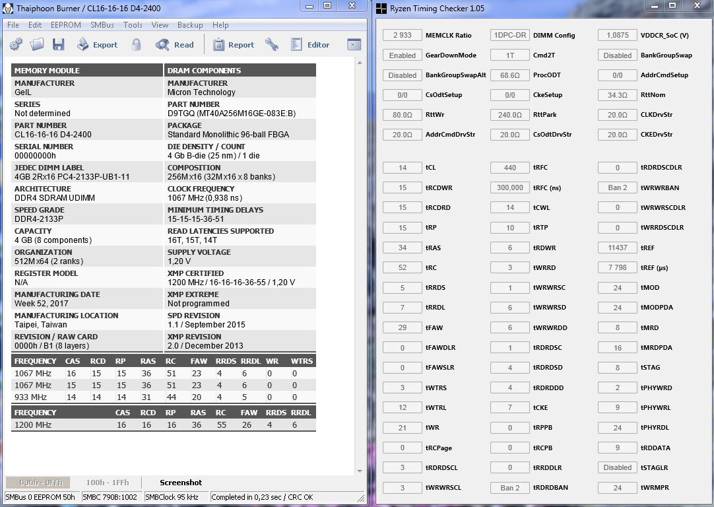The width and height of the screenshot is (714, 507).
Task: Click the VDDCR_SoC voltage field
Action: (x=617, y=35)
